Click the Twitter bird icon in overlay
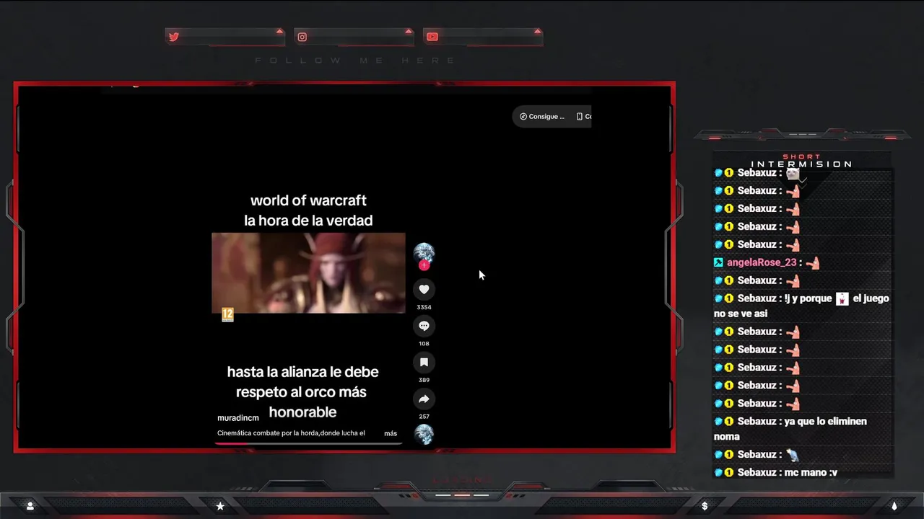 (x=173, y=37)
